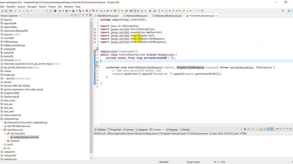Open the Stop icon dropdown arrow in main toolbar

click(90, 11)
